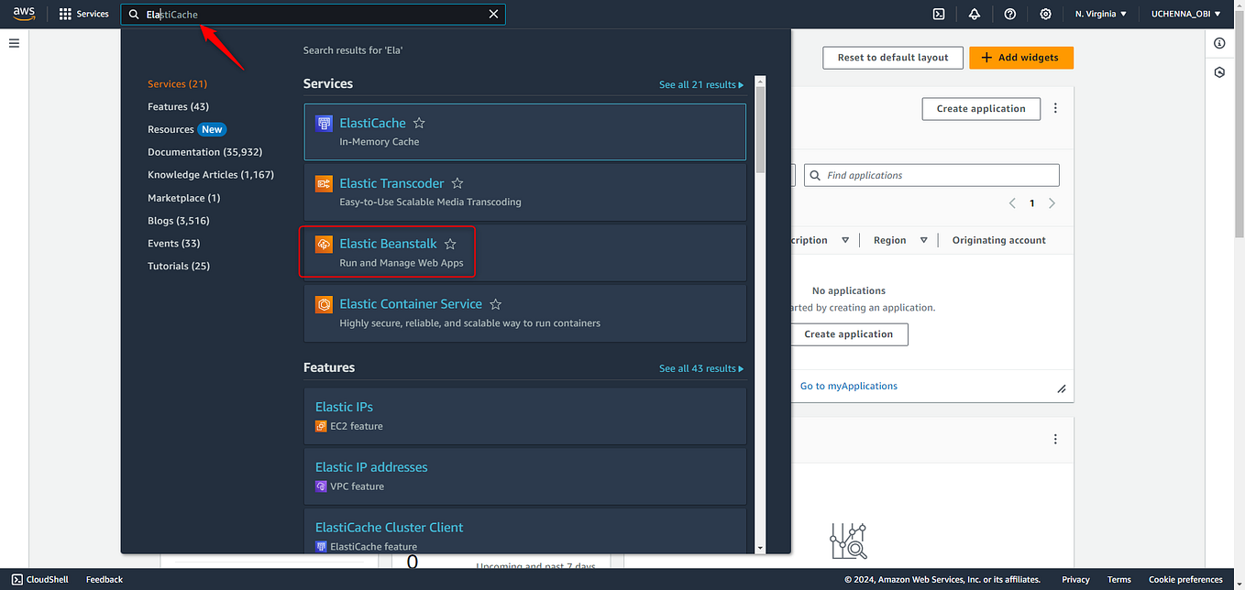Open the left navigation hamburger menu
1245x590 pixels.
[14, 43]
